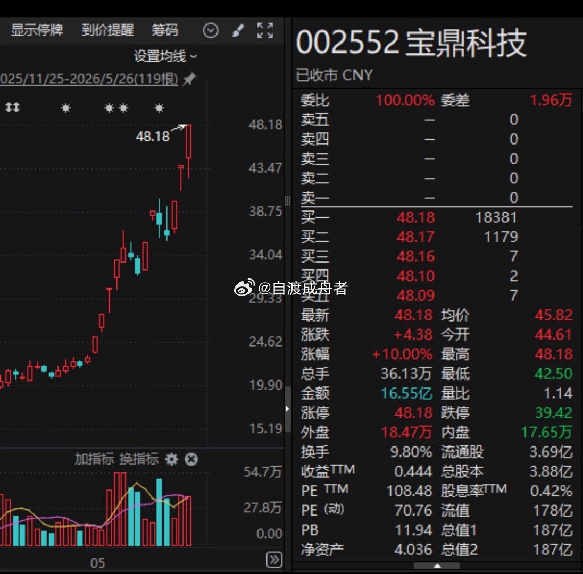Click the 外盘 value 18.47万
Image resolution: width=583 pixels, height=574 pixels.
click(407, 432)
